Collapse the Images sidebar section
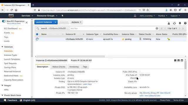This screenshot has height=105, width=188. pos(2,85)
